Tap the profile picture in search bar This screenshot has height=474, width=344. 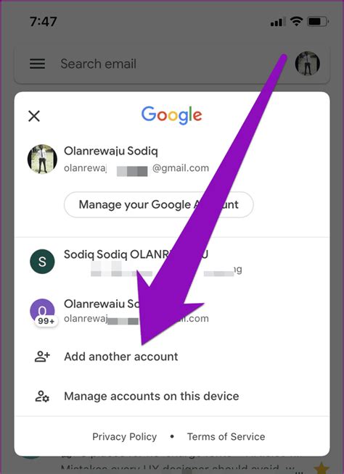pos(308,63)
